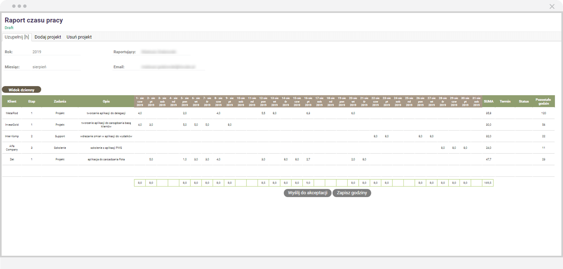Viewport: 563px width, 269px height.
Task: Click the Raportujący name field
Action: pyautogui.click(x=165, y=52)
